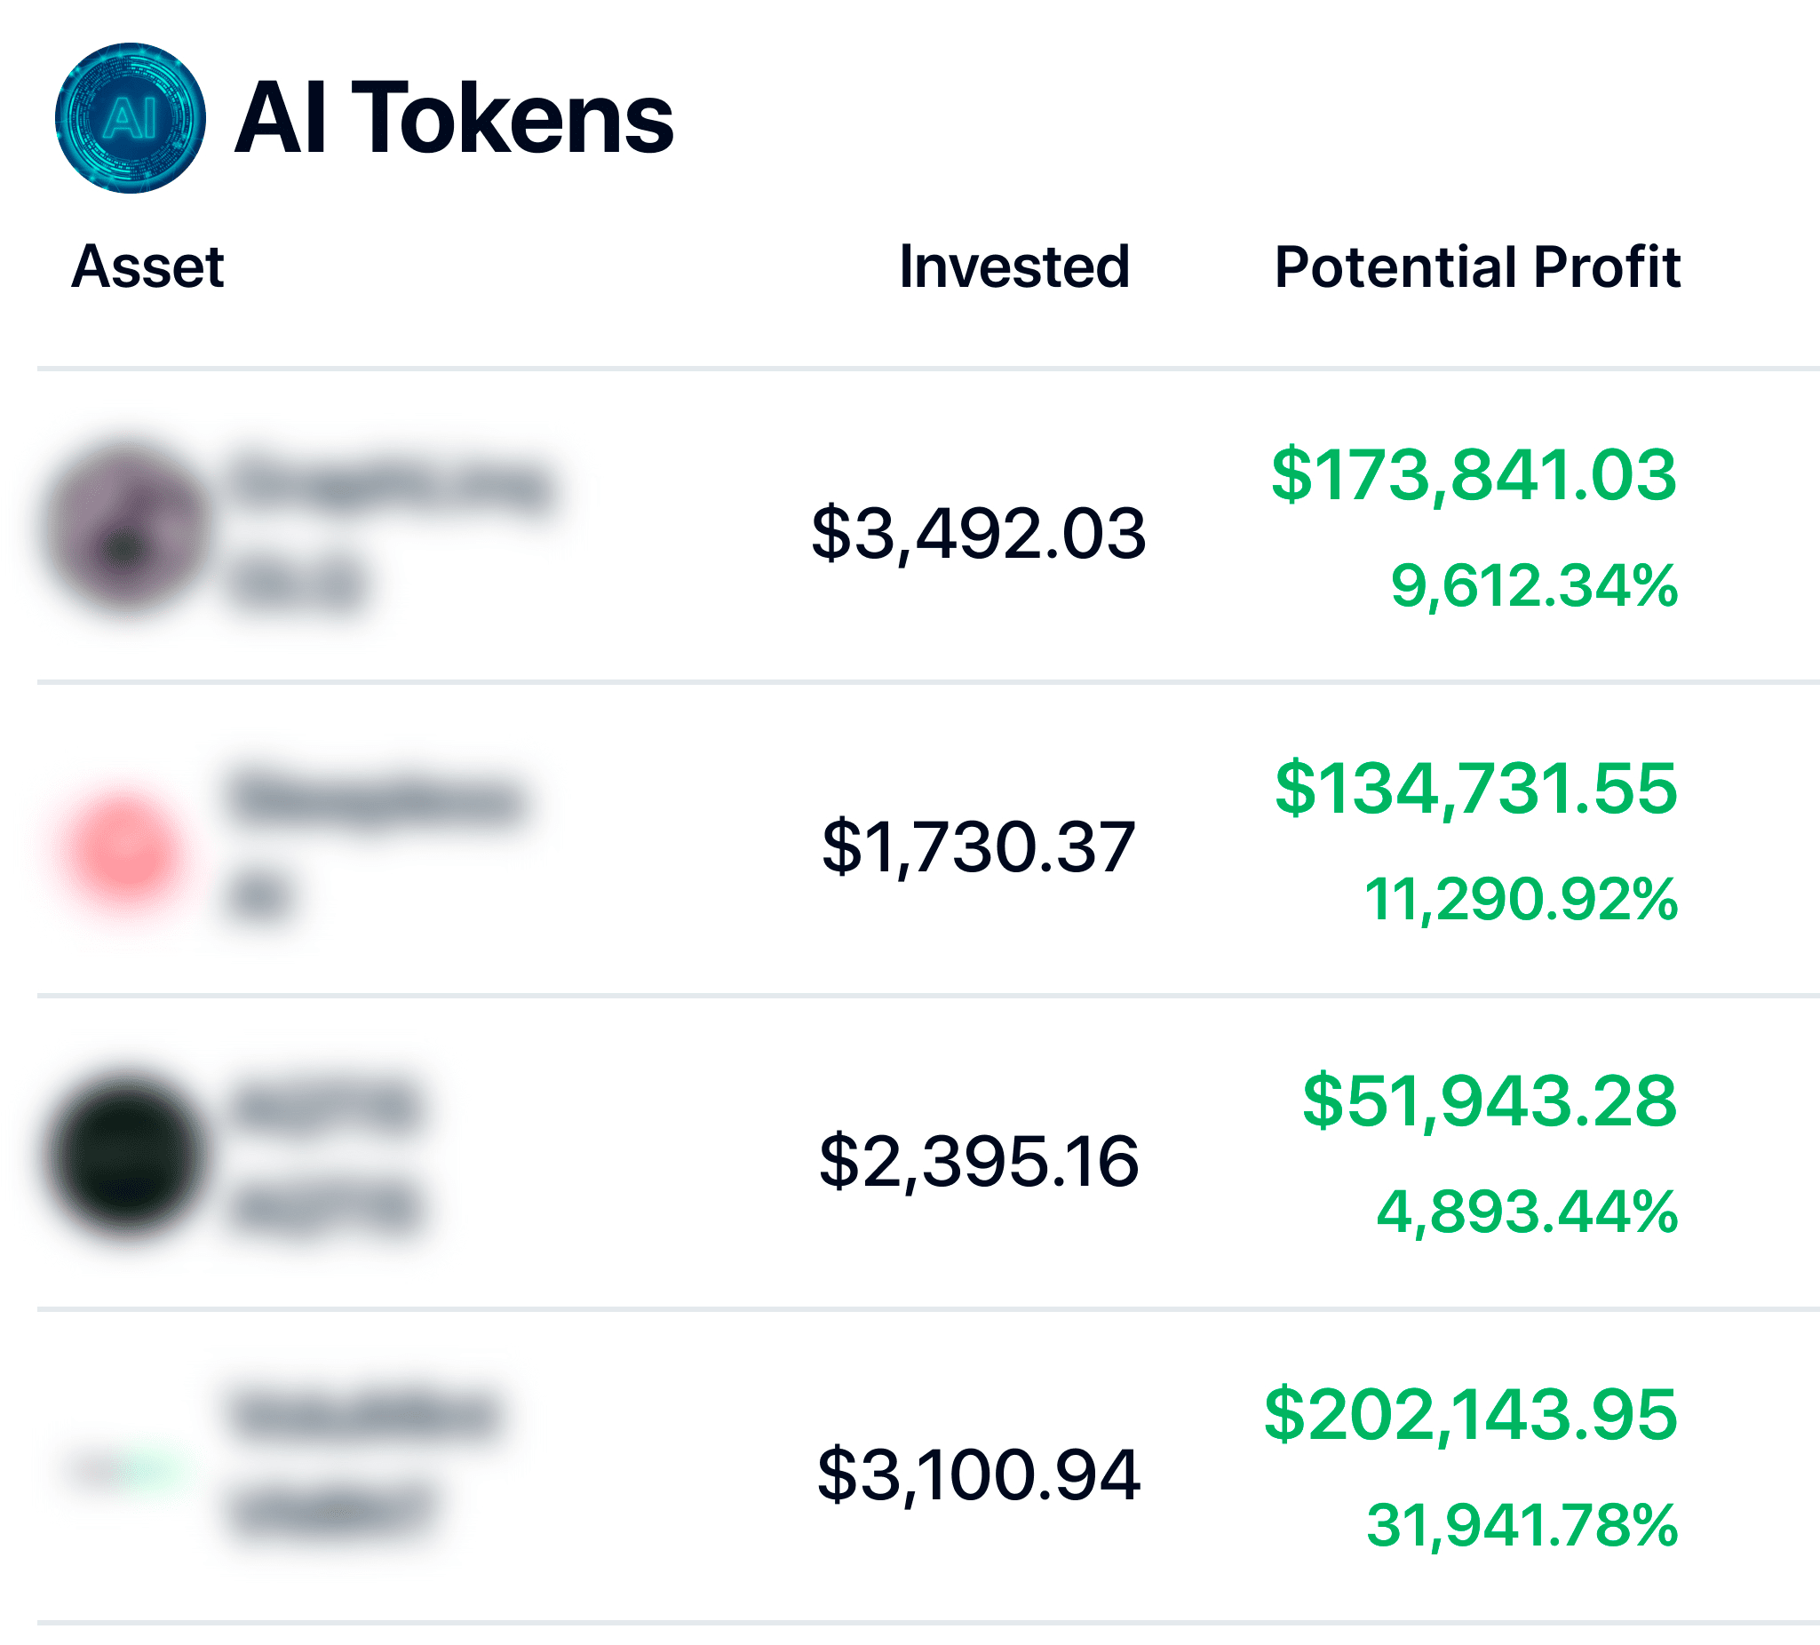Viewport: 1820px width, 1645px height.
Task: Click the $173,841.03 potential profit value
Action: (1474, 474)
